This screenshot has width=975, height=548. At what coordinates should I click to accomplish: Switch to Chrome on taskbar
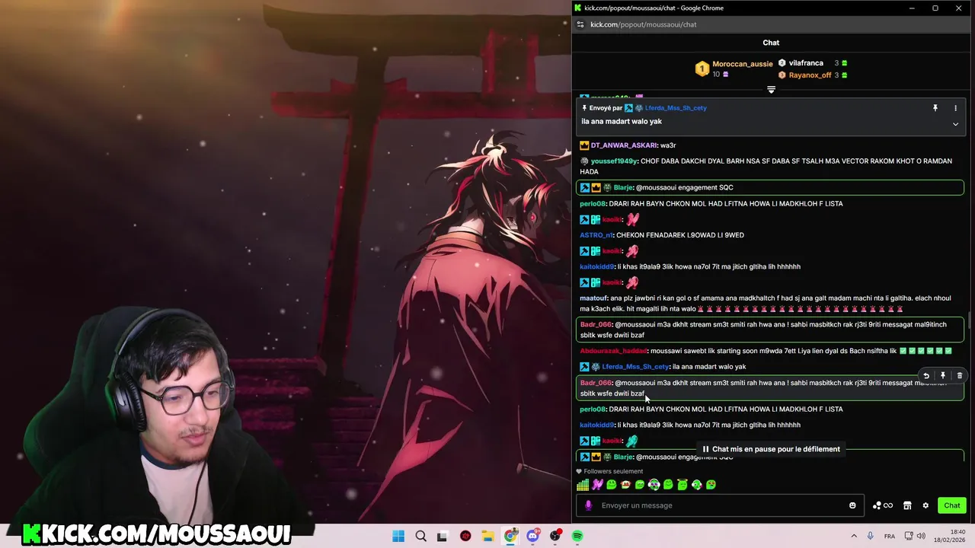(x=510, y=536)
